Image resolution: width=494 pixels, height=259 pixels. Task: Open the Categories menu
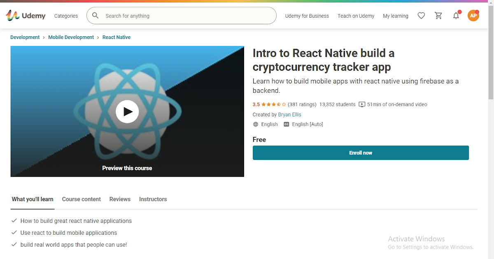click(x=66, y=16)
